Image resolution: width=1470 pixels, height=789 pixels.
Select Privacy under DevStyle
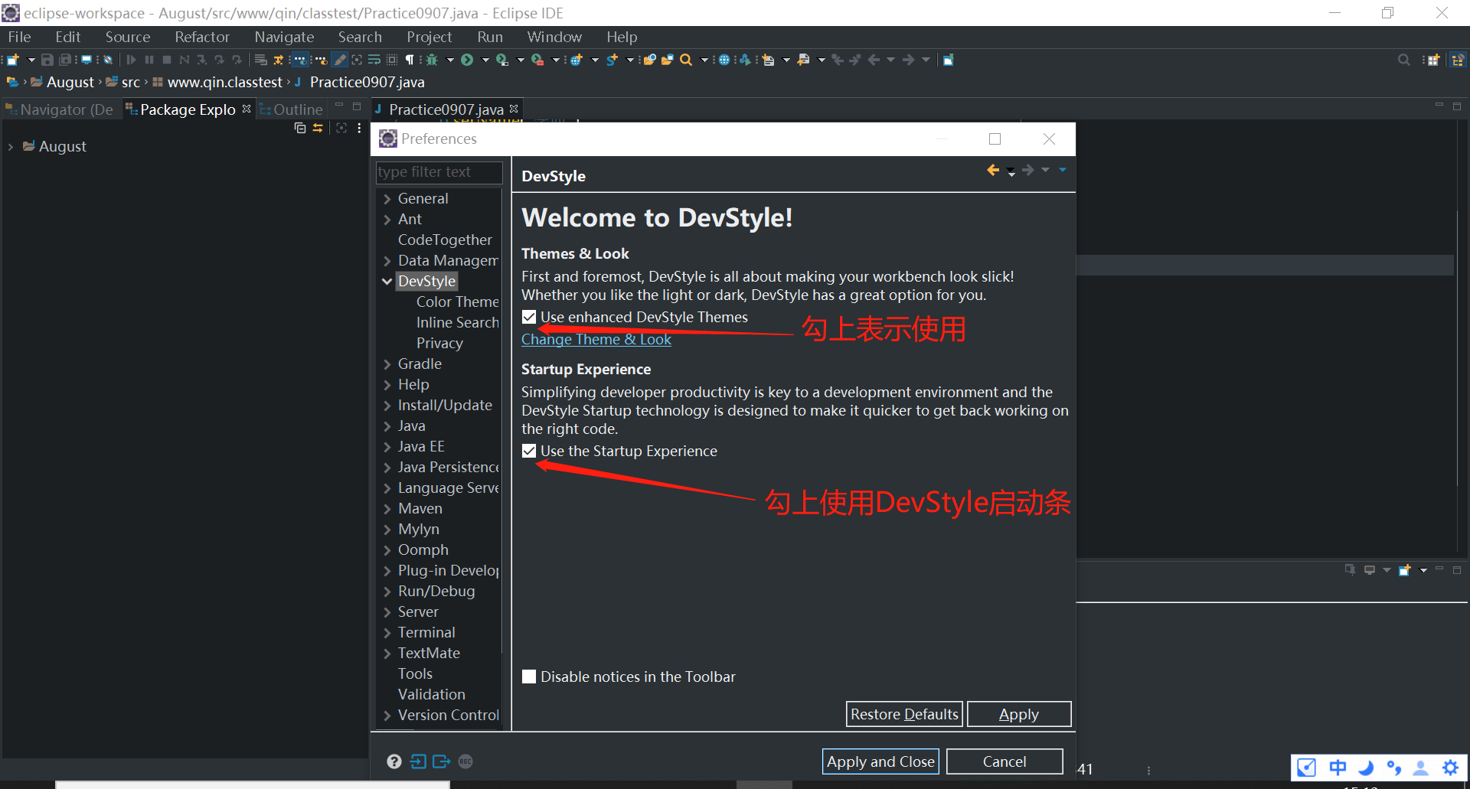click(439, 344)
